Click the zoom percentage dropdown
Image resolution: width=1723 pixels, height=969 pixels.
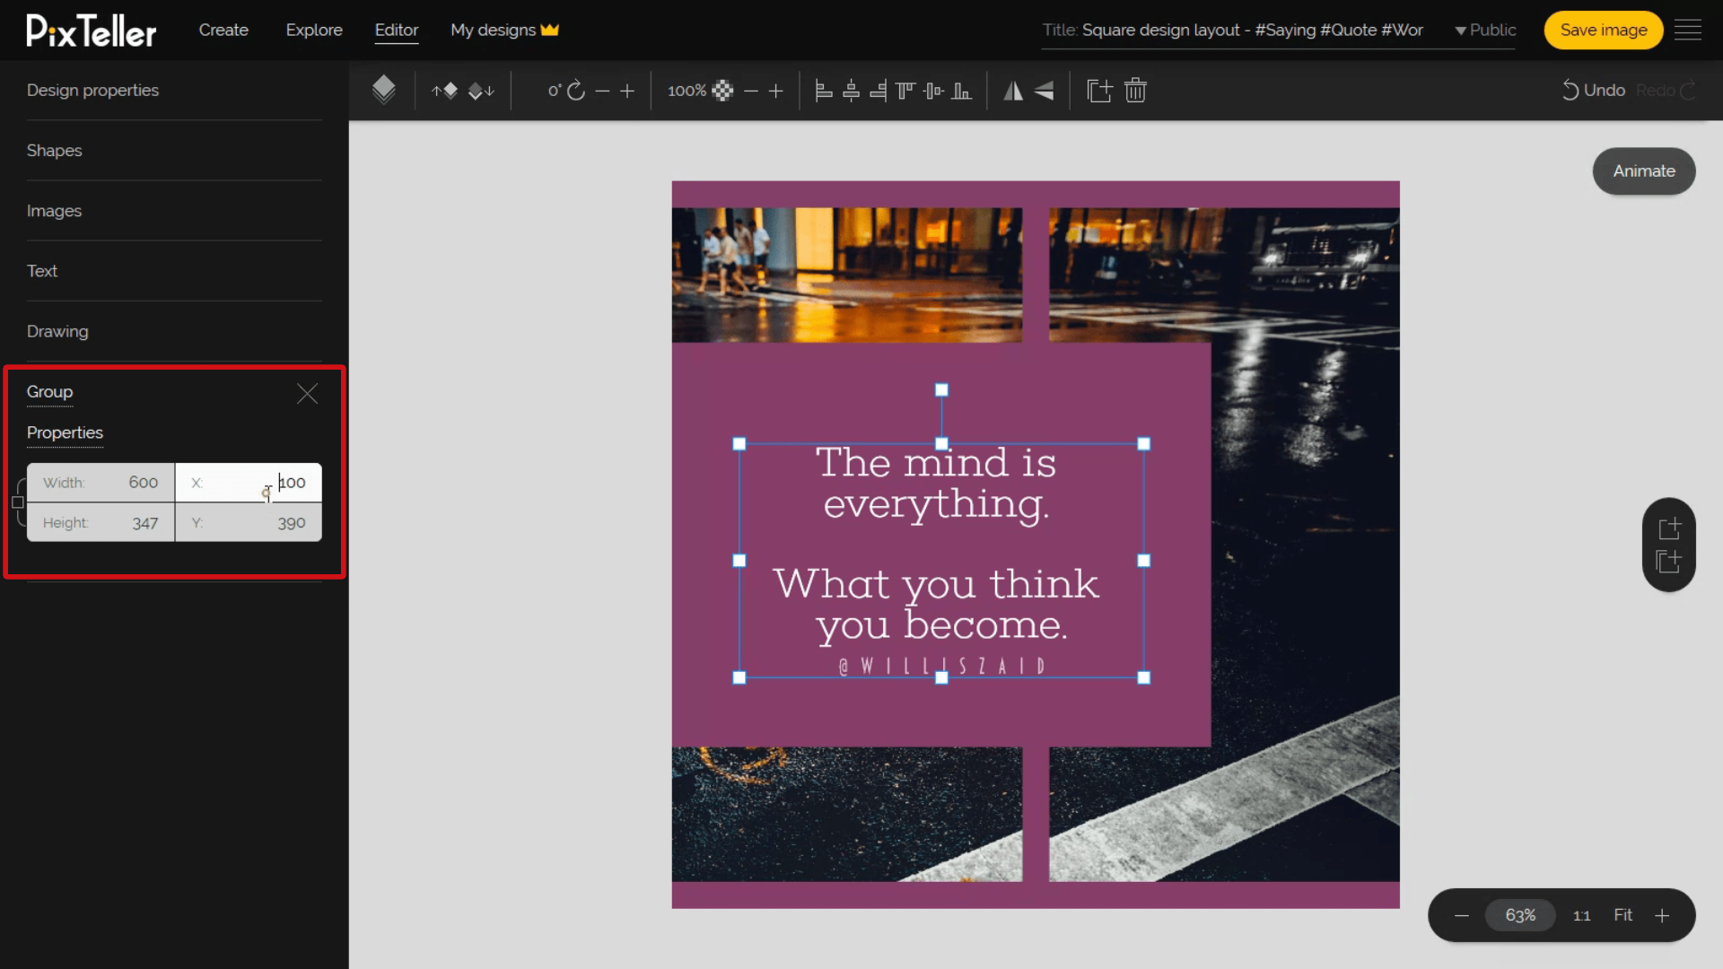pos(1521,914)
